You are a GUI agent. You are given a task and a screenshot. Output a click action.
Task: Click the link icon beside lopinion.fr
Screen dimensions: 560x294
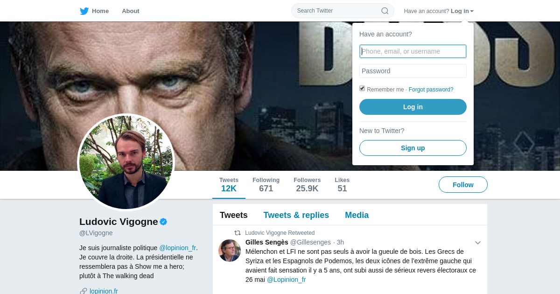[x=84, y=291]
